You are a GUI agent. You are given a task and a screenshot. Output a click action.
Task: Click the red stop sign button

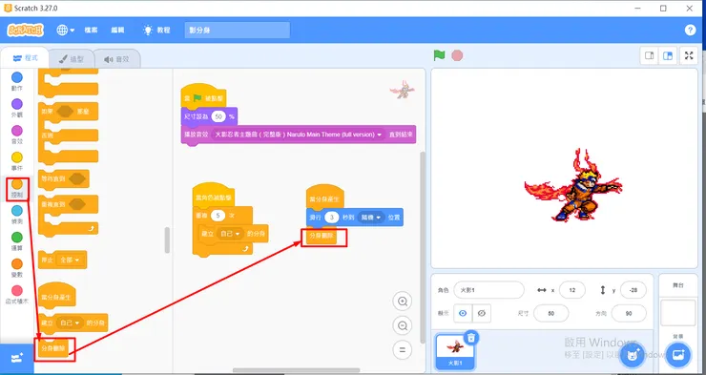457,55
